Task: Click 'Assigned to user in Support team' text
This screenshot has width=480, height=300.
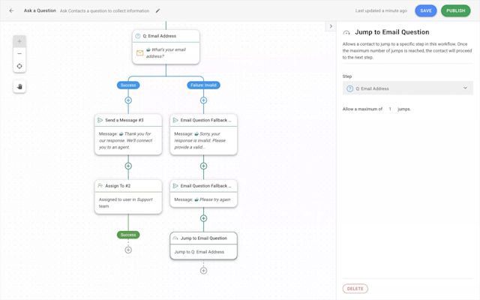Action: (125, 202)
